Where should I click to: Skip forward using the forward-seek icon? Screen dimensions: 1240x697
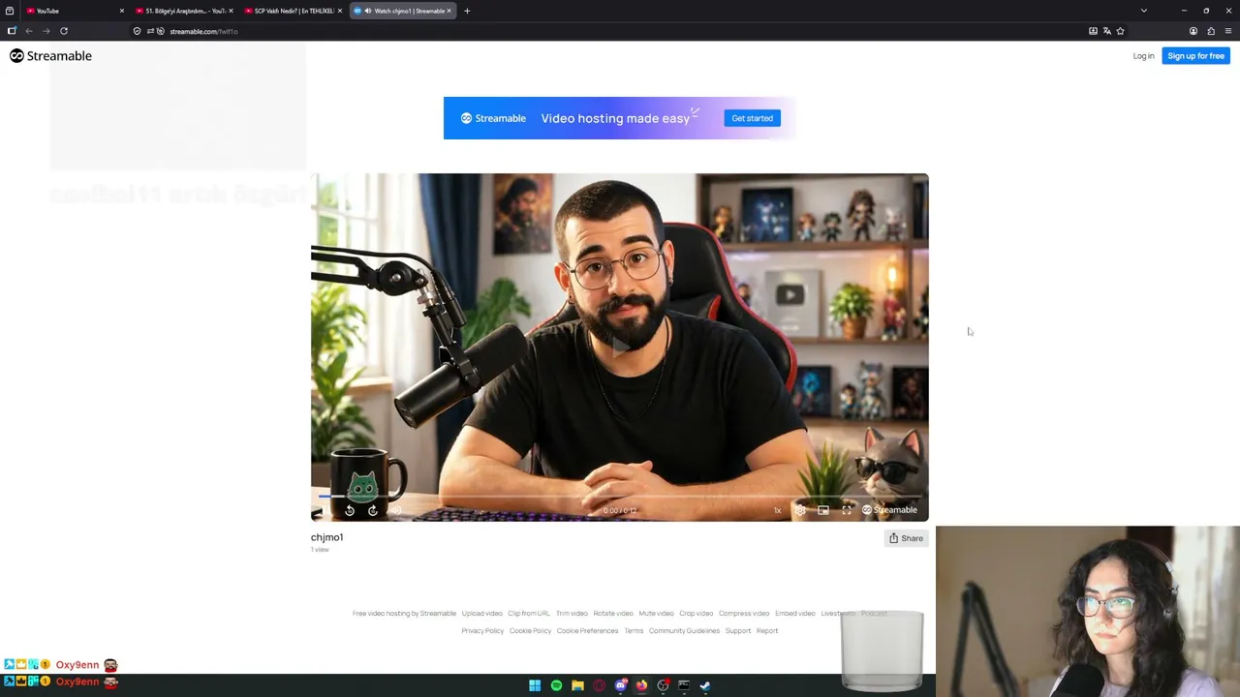click(373, 510)
